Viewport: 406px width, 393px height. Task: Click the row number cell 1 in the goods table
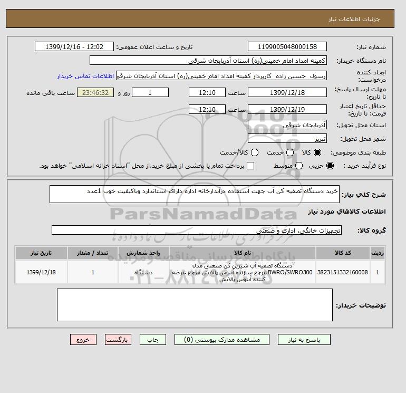point(378,272)
